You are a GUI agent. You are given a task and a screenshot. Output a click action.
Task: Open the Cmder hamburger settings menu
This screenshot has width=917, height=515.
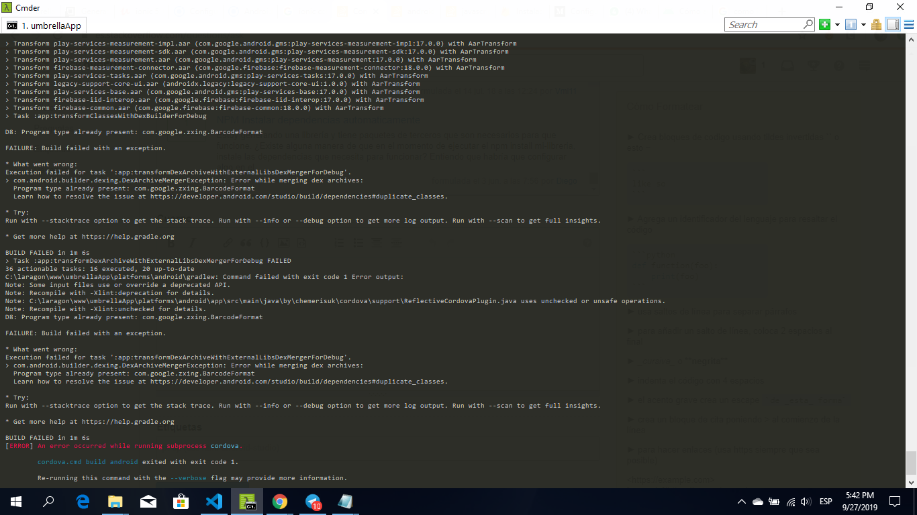[909, 25]
